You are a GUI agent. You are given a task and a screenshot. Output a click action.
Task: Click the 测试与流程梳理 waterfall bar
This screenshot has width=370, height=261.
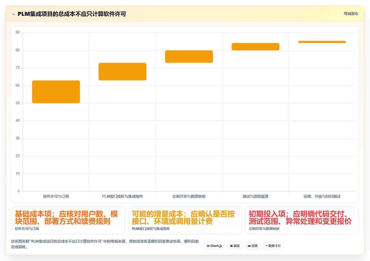pyautogui.click(x=256, y=47)
